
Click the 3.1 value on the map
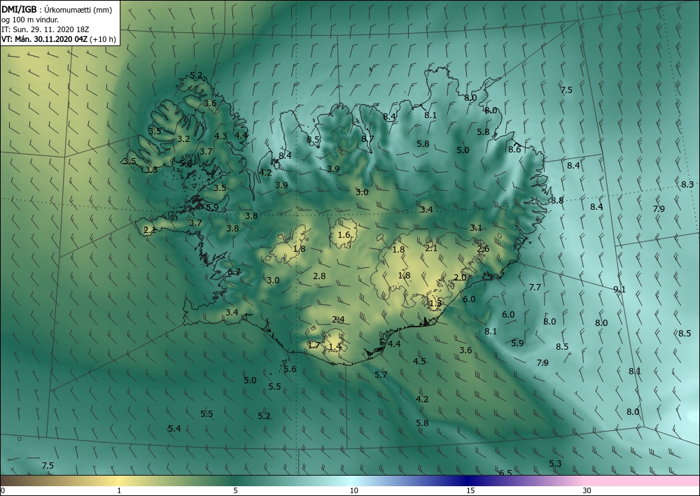(476, 228)
